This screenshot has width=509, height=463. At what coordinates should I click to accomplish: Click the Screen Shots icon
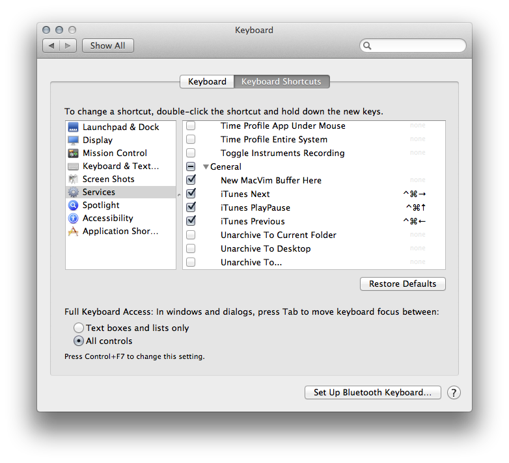(x=73, y=179)
